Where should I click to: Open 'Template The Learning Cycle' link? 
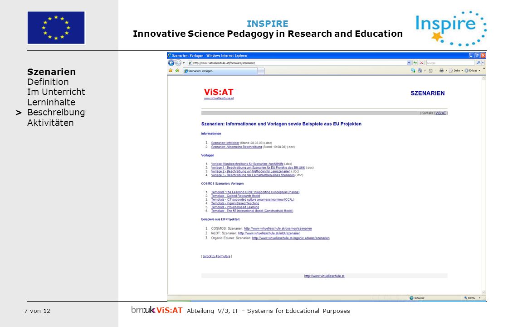[255, 192]
